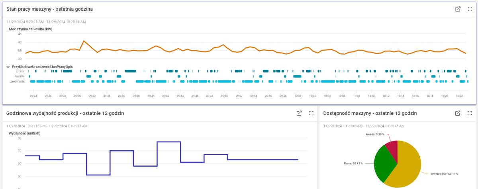
Task: Click the 10:00 tick on the time axis
Action: [298, 96]
